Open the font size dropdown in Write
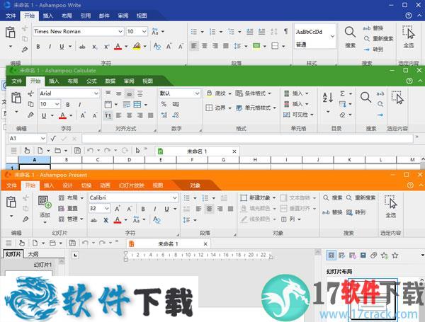The height and width of the screenshot is (322, 425). tap(144, 32)
